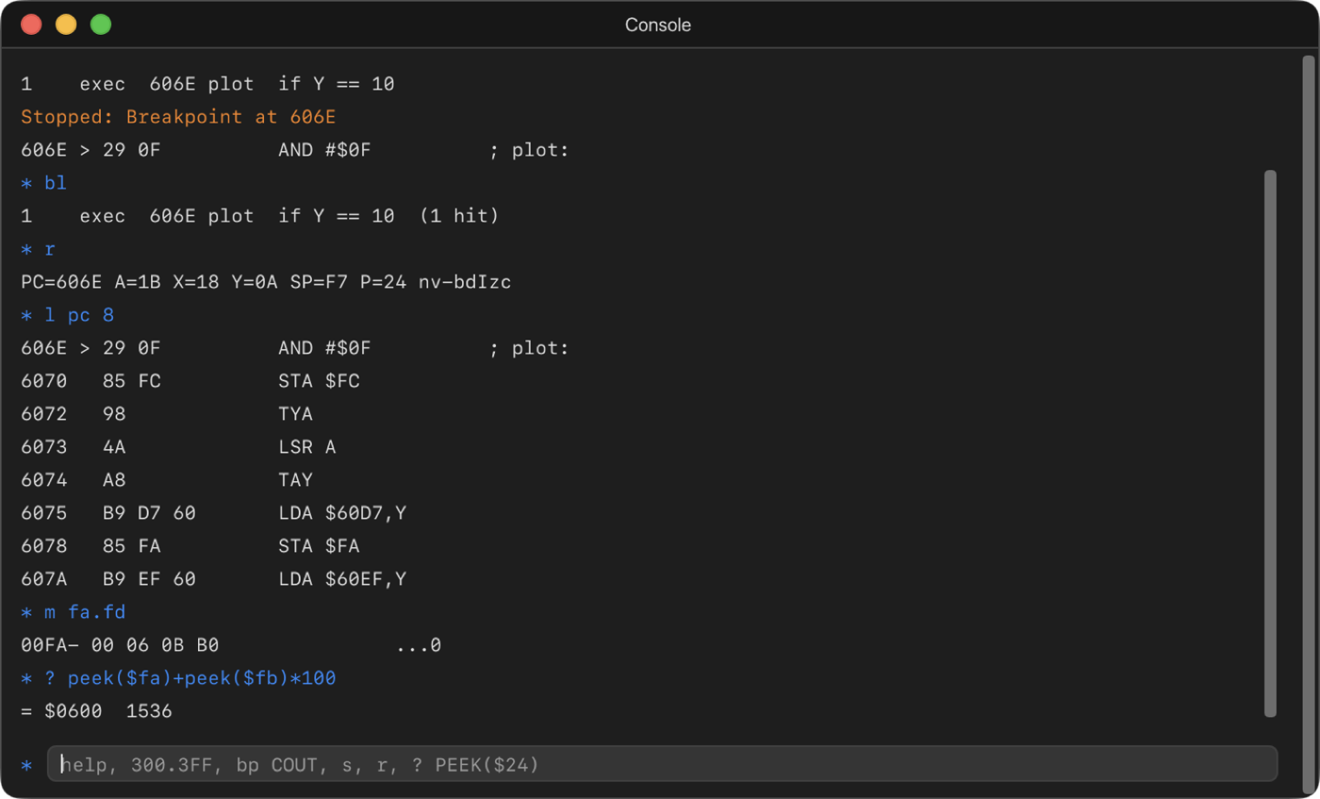Click the "l pc 8" command line
The height and width of the screenshot is (799, 1320).
(x=67, y=315)
